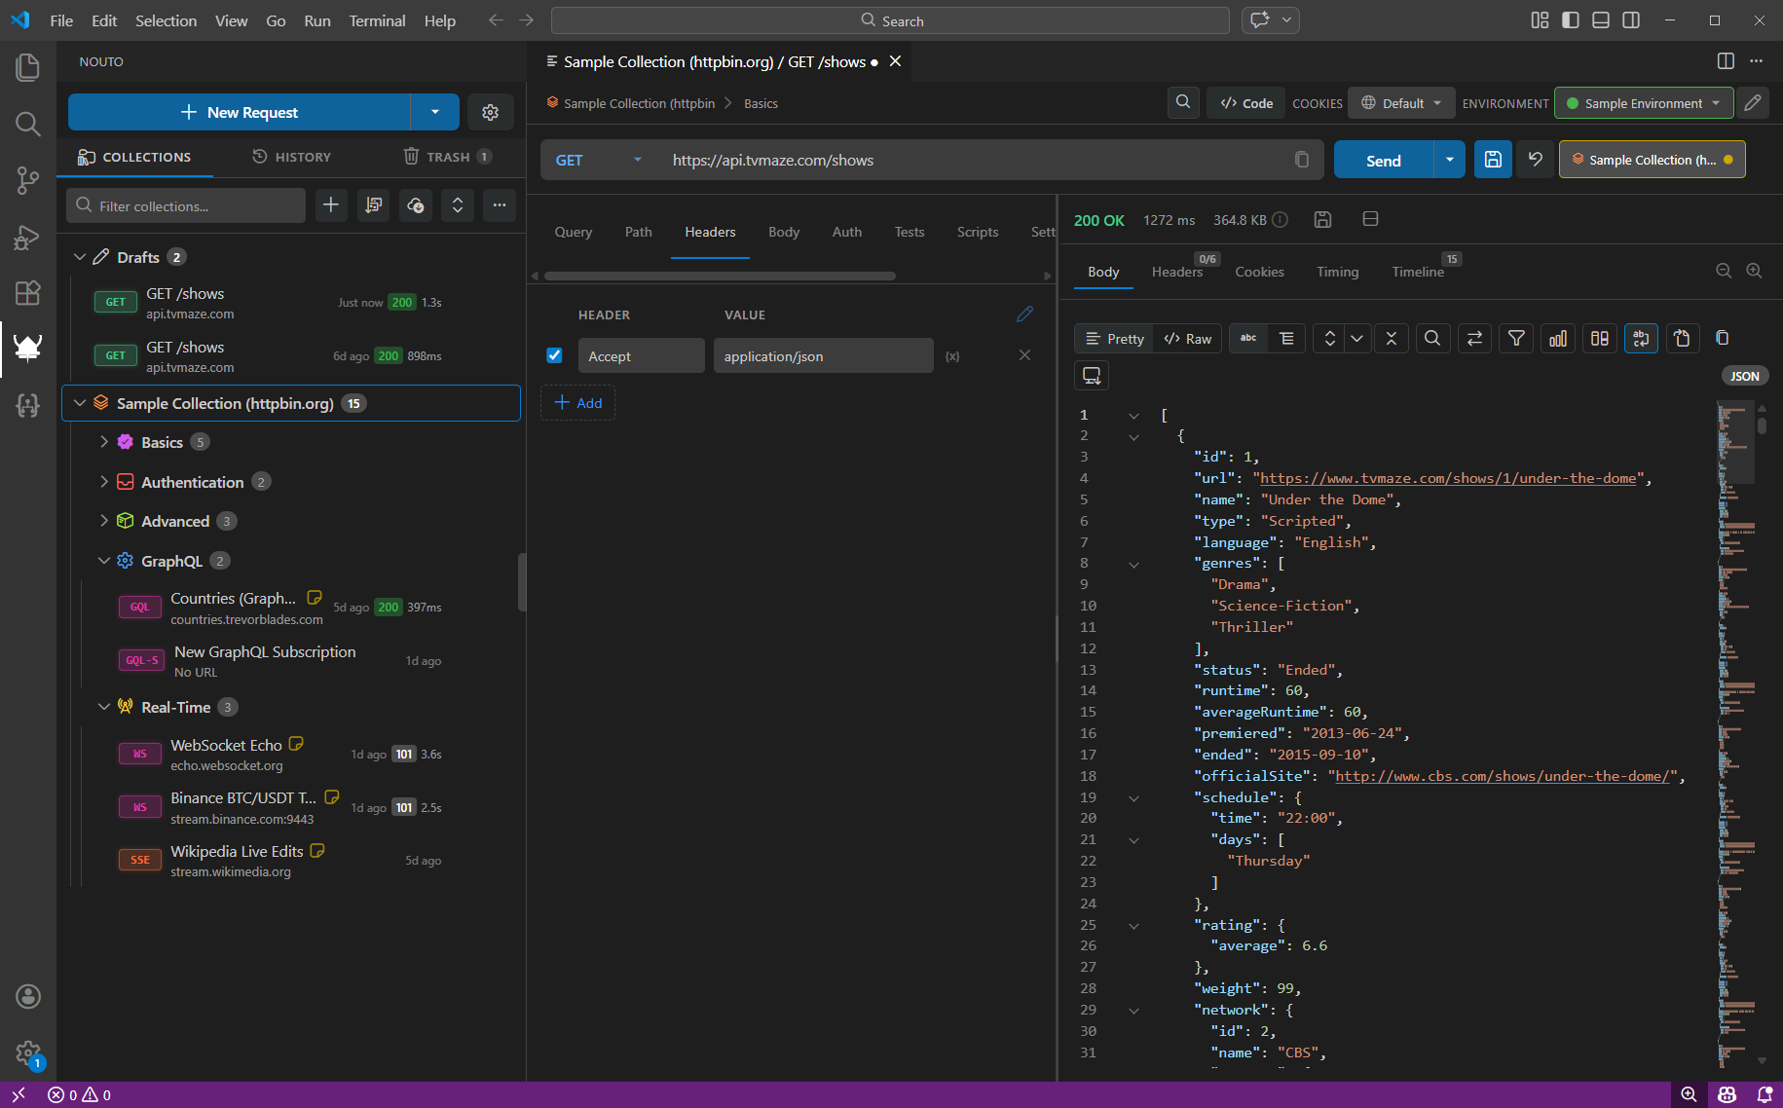Click the New Request button

[240, 112]
